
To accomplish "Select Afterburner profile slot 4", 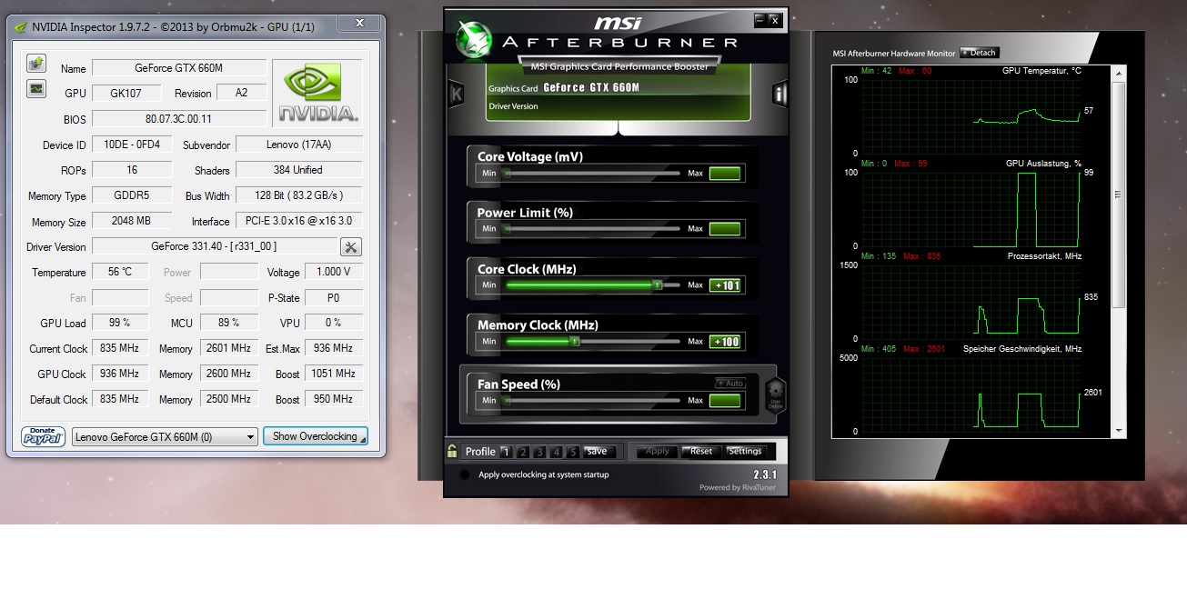I will tap(556, 451).
